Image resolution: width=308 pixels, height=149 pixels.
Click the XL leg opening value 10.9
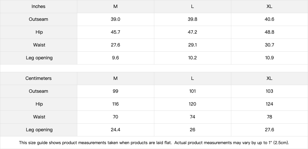point(269,58)
